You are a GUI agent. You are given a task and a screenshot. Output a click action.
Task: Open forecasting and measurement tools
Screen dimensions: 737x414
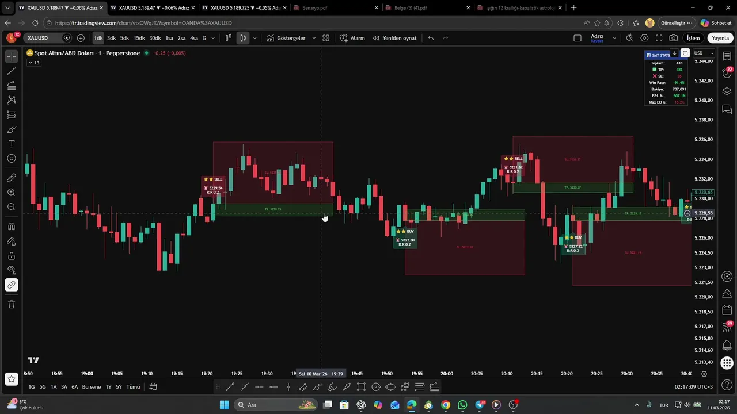12,115
